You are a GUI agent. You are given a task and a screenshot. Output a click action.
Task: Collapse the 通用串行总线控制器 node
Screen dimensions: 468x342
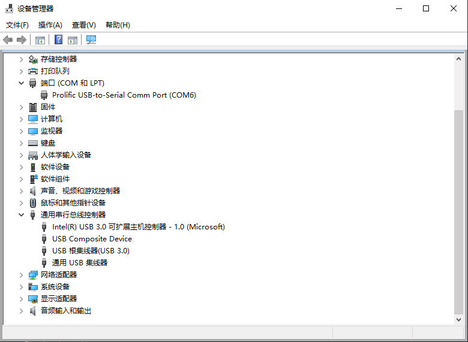coord(22,214)
